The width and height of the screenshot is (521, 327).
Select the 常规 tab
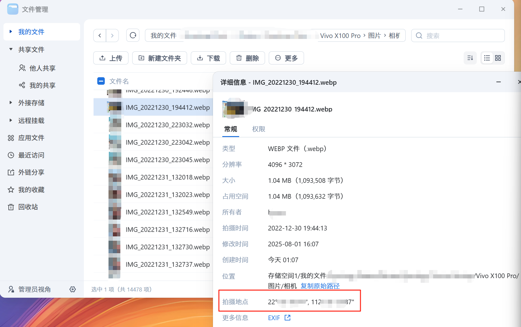[231, 129]
